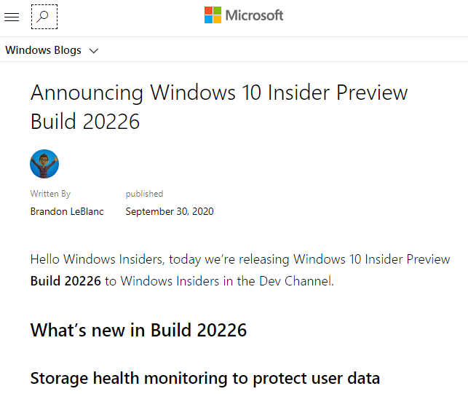Open the hamburger navigation menu

tap(12, 17)
